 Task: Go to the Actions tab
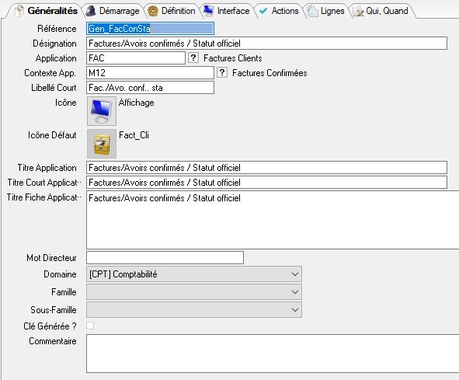click(x=280, y=11)
